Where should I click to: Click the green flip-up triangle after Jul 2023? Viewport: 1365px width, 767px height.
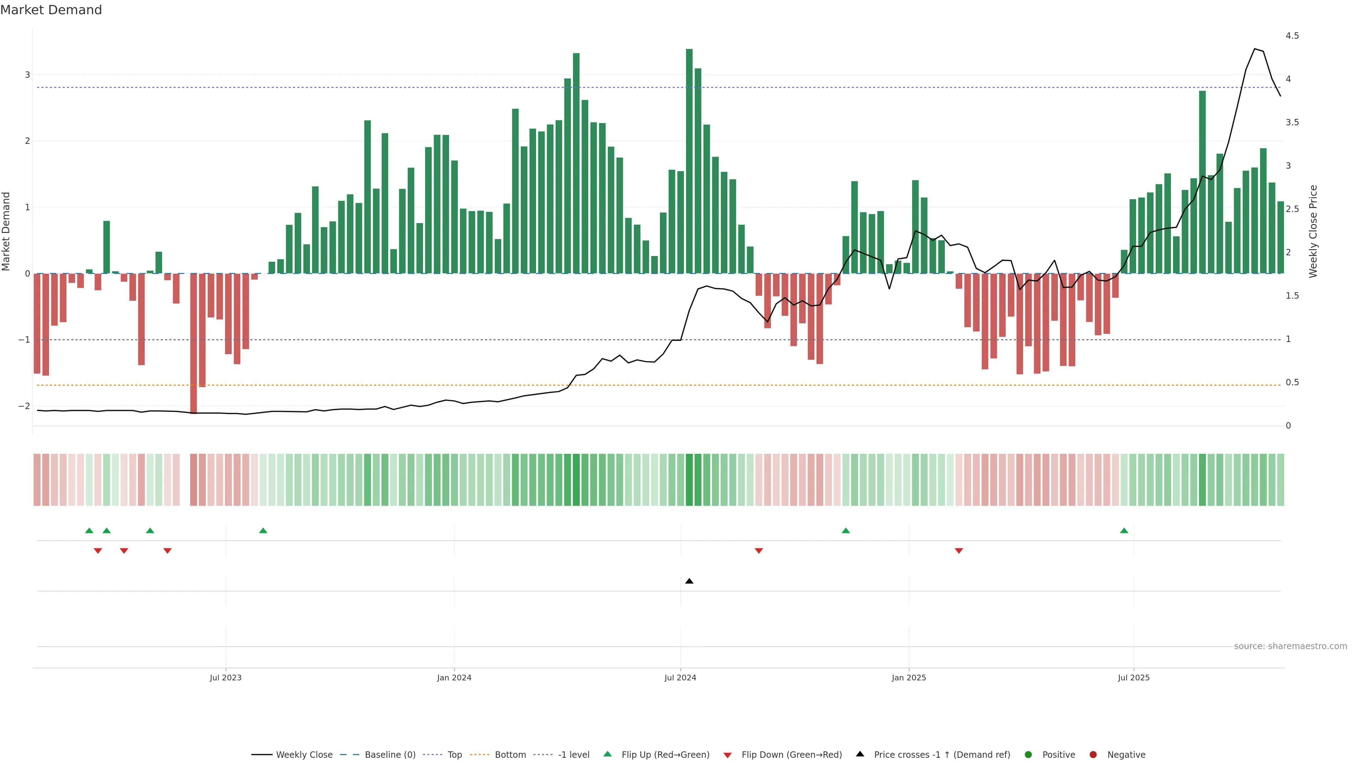click(263, 531)
